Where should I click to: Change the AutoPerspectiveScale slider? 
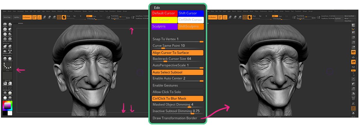[178, 66]
